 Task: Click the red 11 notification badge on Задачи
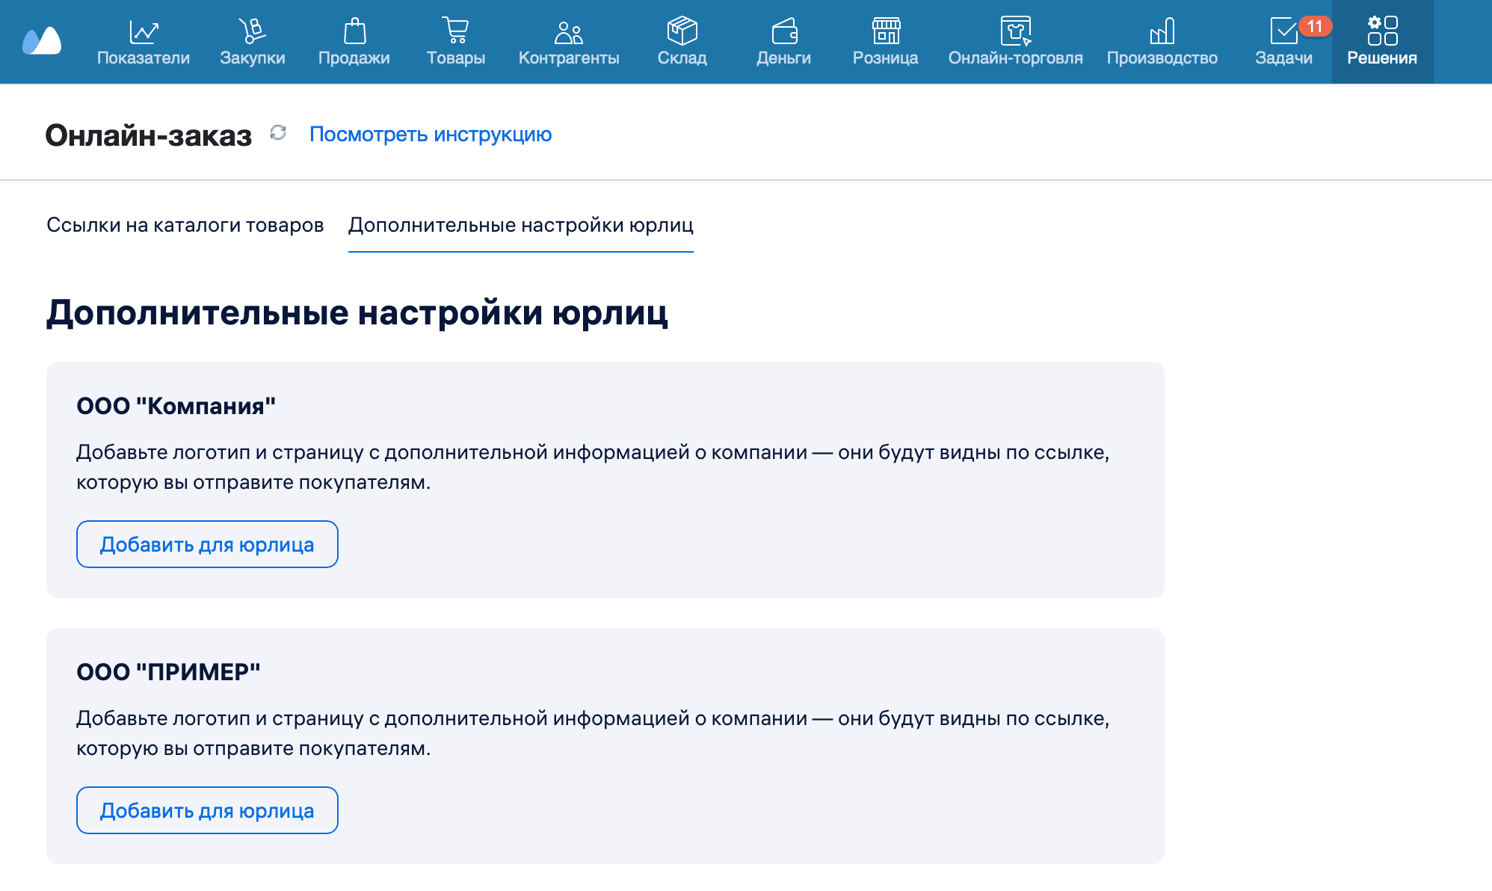(1316, 25)
